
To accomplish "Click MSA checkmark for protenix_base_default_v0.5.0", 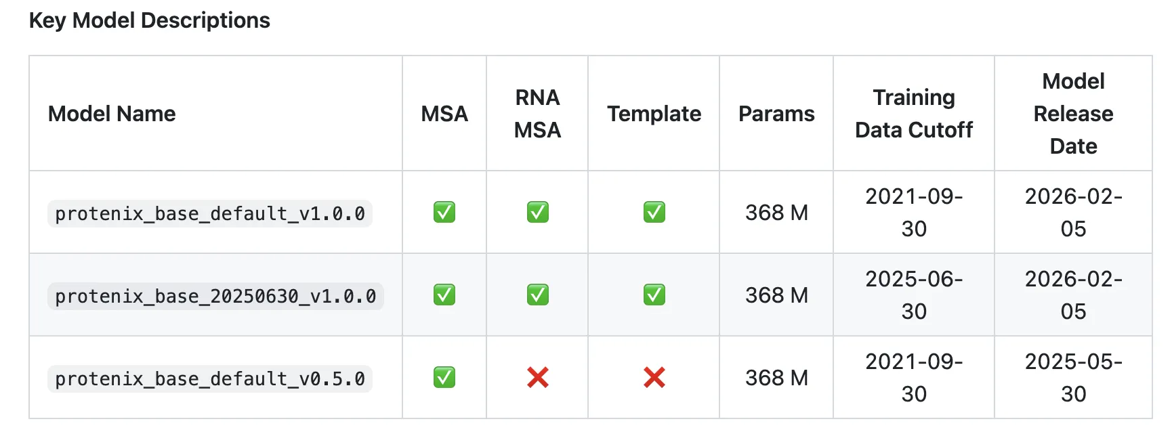I will (x=444, y=378).
